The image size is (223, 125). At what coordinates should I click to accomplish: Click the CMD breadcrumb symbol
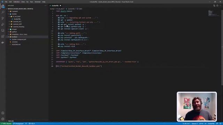pos(79,9)
